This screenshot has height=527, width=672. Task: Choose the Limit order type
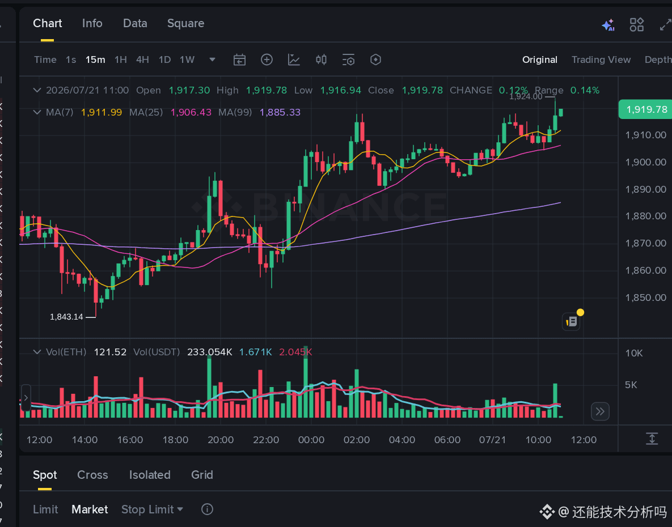tap(45, 509)
